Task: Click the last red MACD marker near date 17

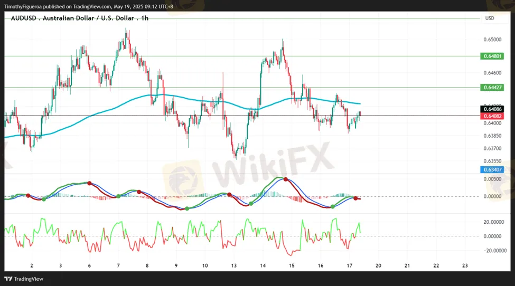Action: [x=355, y=197]
